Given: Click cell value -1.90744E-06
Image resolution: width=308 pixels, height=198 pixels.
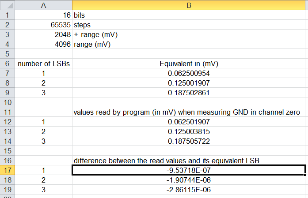Looking at the screenshot, I should 189,180.
